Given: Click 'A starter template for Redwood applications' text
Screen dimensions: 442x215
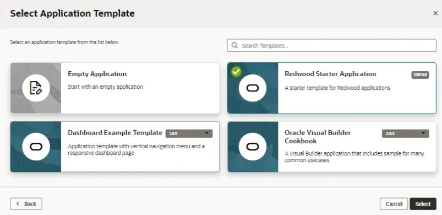Looking at the screenshot, I should 337,88.
